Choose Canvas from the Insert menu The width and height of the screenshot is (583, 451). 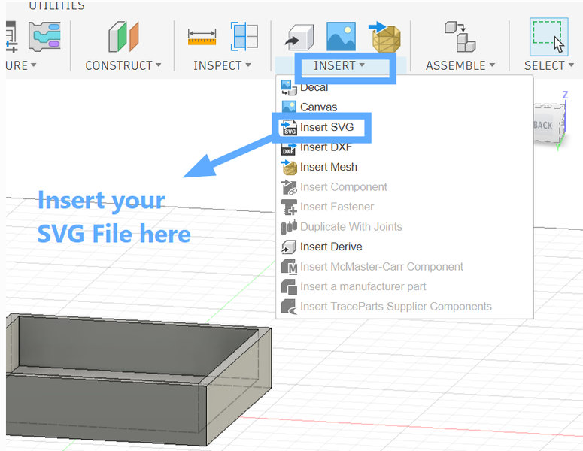[404, 107]
